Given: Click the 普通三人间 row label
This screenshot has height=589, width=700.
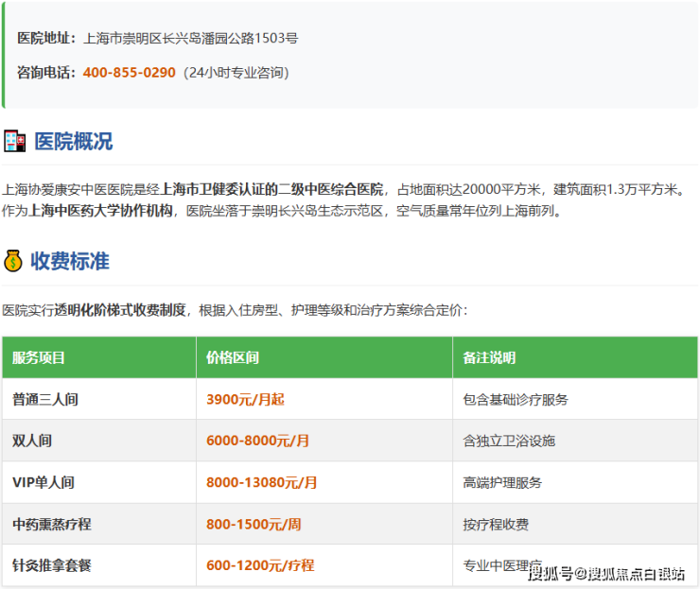Looking at the screenshot, I should point(45,400).
